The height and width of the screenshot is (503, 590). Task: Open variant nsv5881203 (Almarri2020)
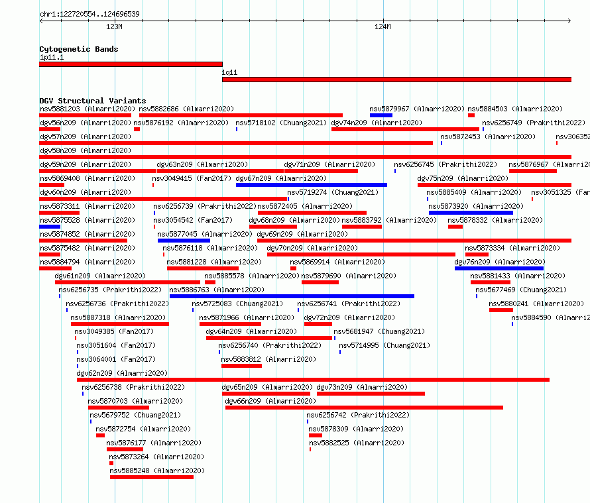[85, 115]
